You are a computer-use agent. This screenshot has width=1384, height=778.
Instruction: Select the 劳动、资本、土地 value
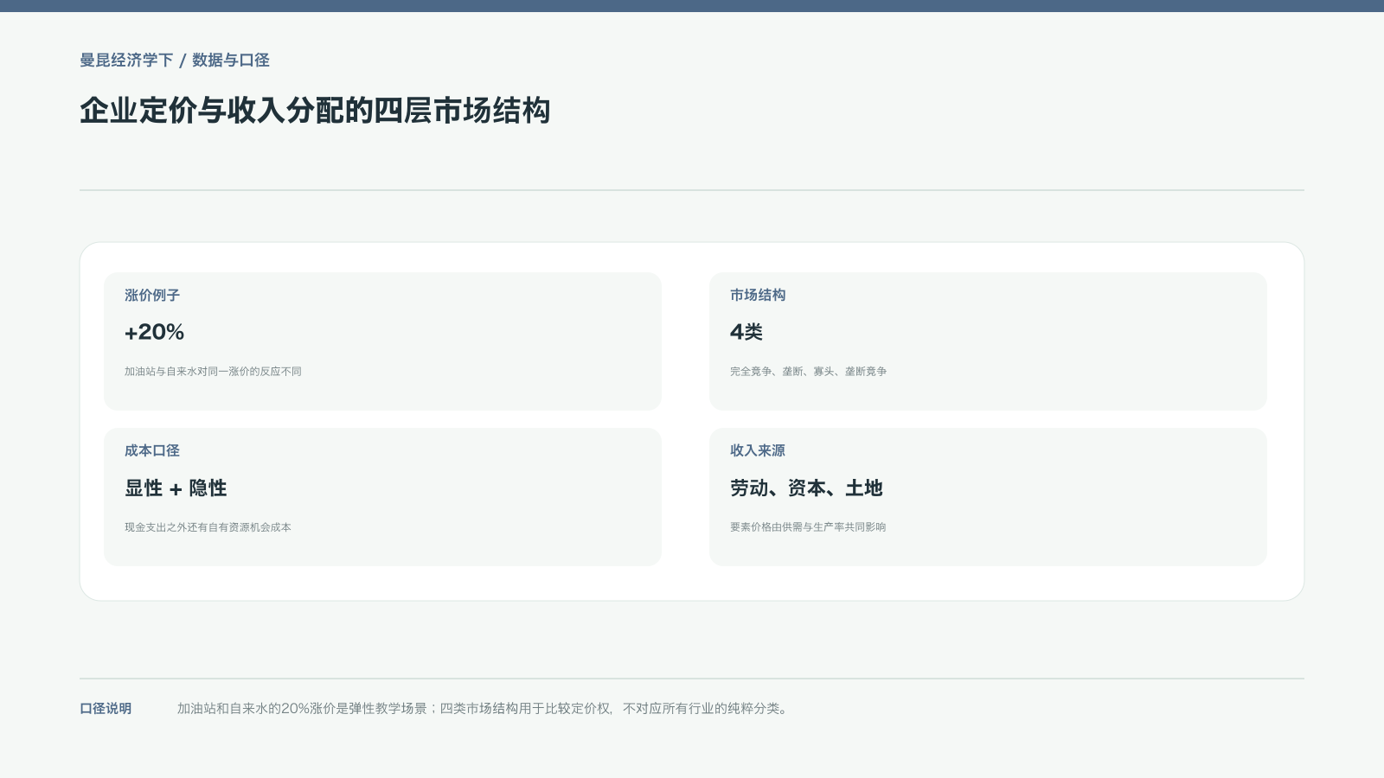[806, 488]
